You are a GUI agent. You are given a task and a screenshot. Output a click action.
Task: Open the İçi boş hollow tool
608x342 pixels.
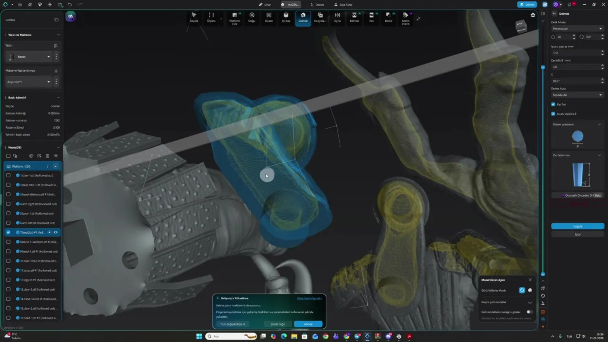[x=286, y=18]
